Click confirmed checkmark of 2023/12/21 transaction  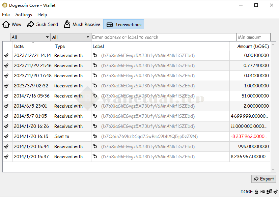pyautogui.click(x=6, y=55)
